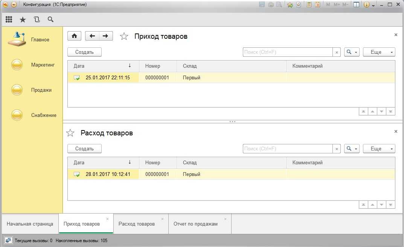Jump to first record in Приход товаров

point(363,111)
